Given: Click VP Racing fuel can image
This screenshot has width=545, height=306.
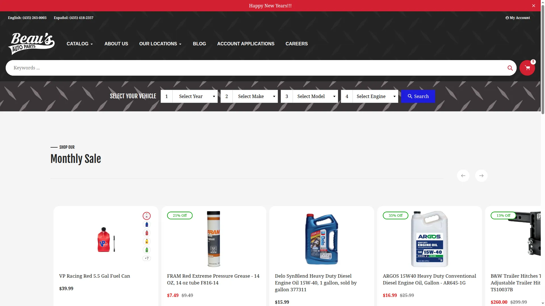Looking at the screenshot, I should click(x=106, y=239).
